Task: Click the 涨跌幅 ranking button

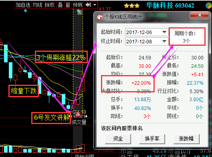Action: (186, 139)
